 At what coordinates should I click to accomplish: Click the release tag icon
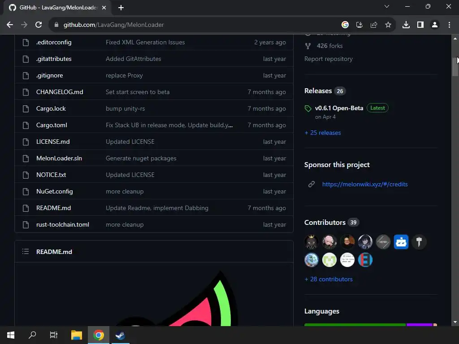pos(308,108)
